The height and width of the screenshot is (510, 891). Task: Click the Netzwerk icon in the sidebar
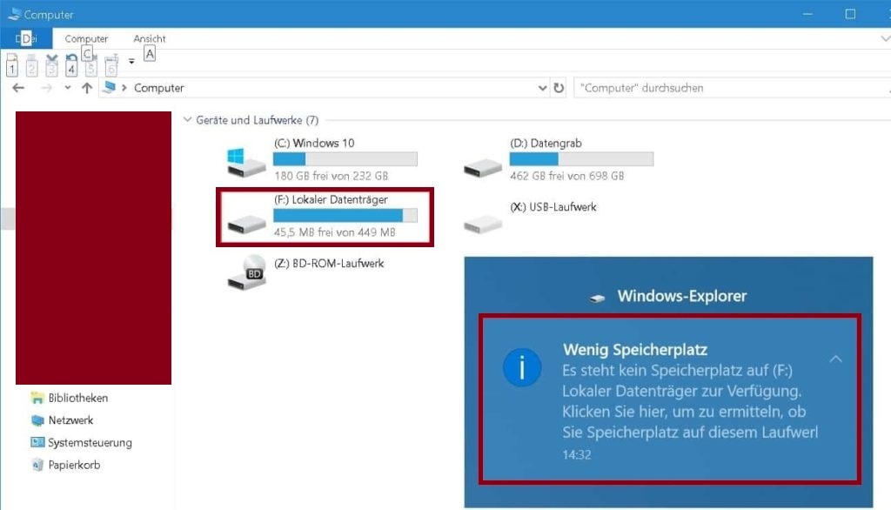pos(37,420)
